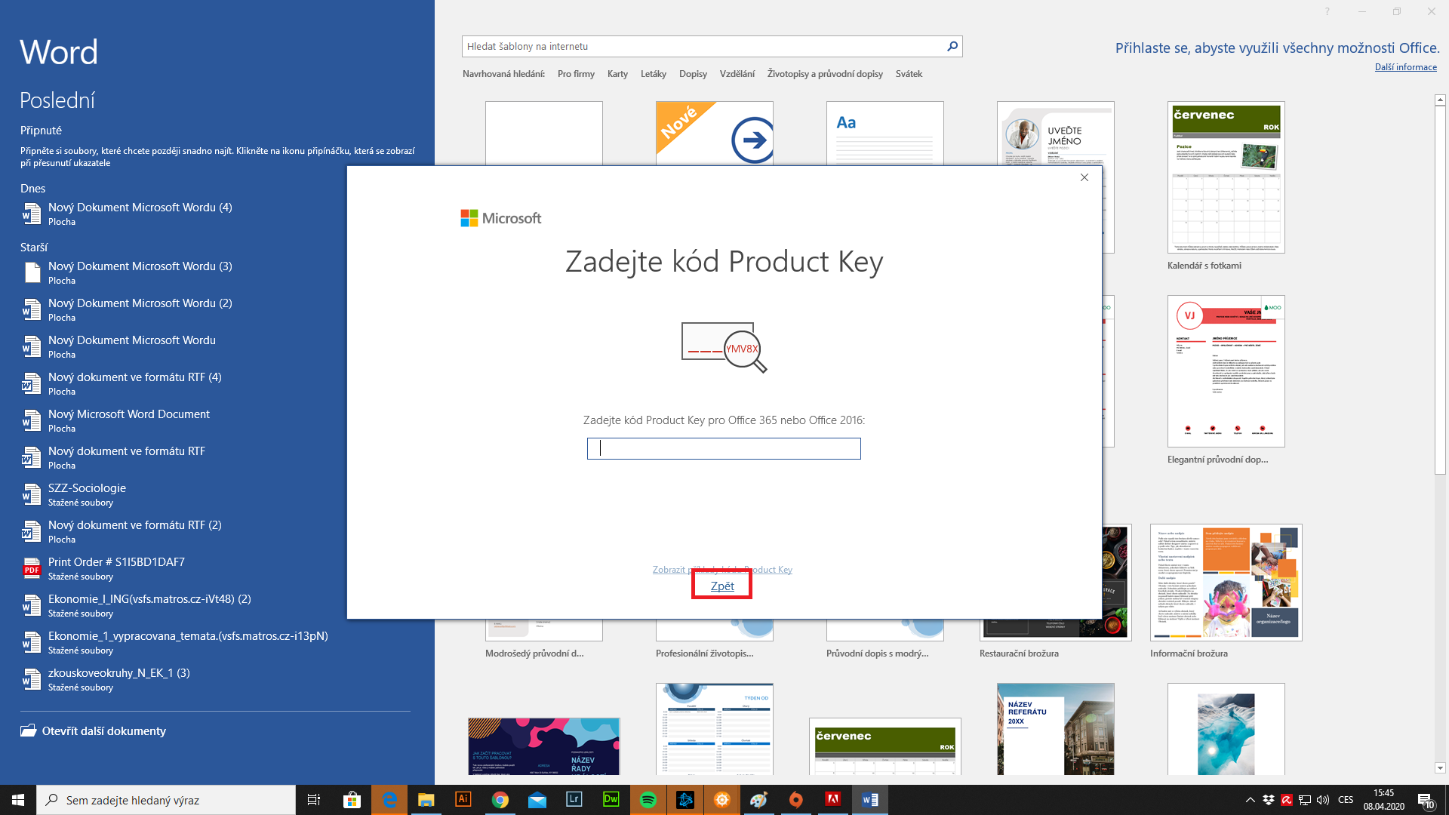The width and height of the screenshot is (1449, 815).
Task: Select suggested search Dopisy
Action: [x=693, y=74]
